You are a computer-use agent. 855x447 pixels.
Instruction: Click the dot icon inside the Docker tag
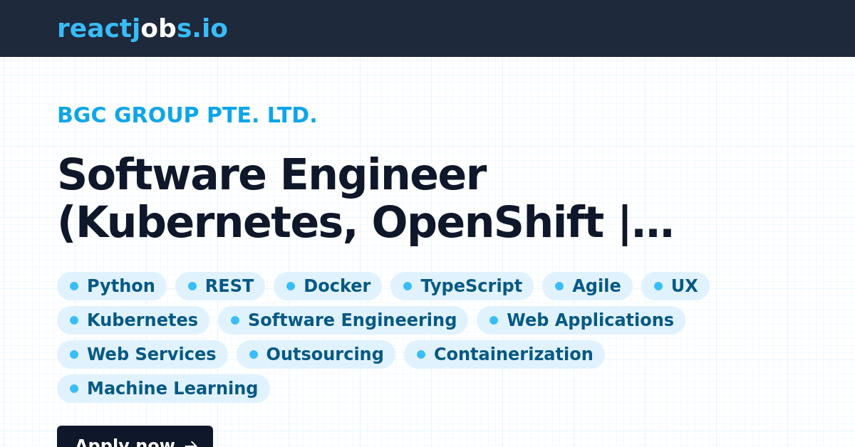pyautogui.click(x=291, y=285)
